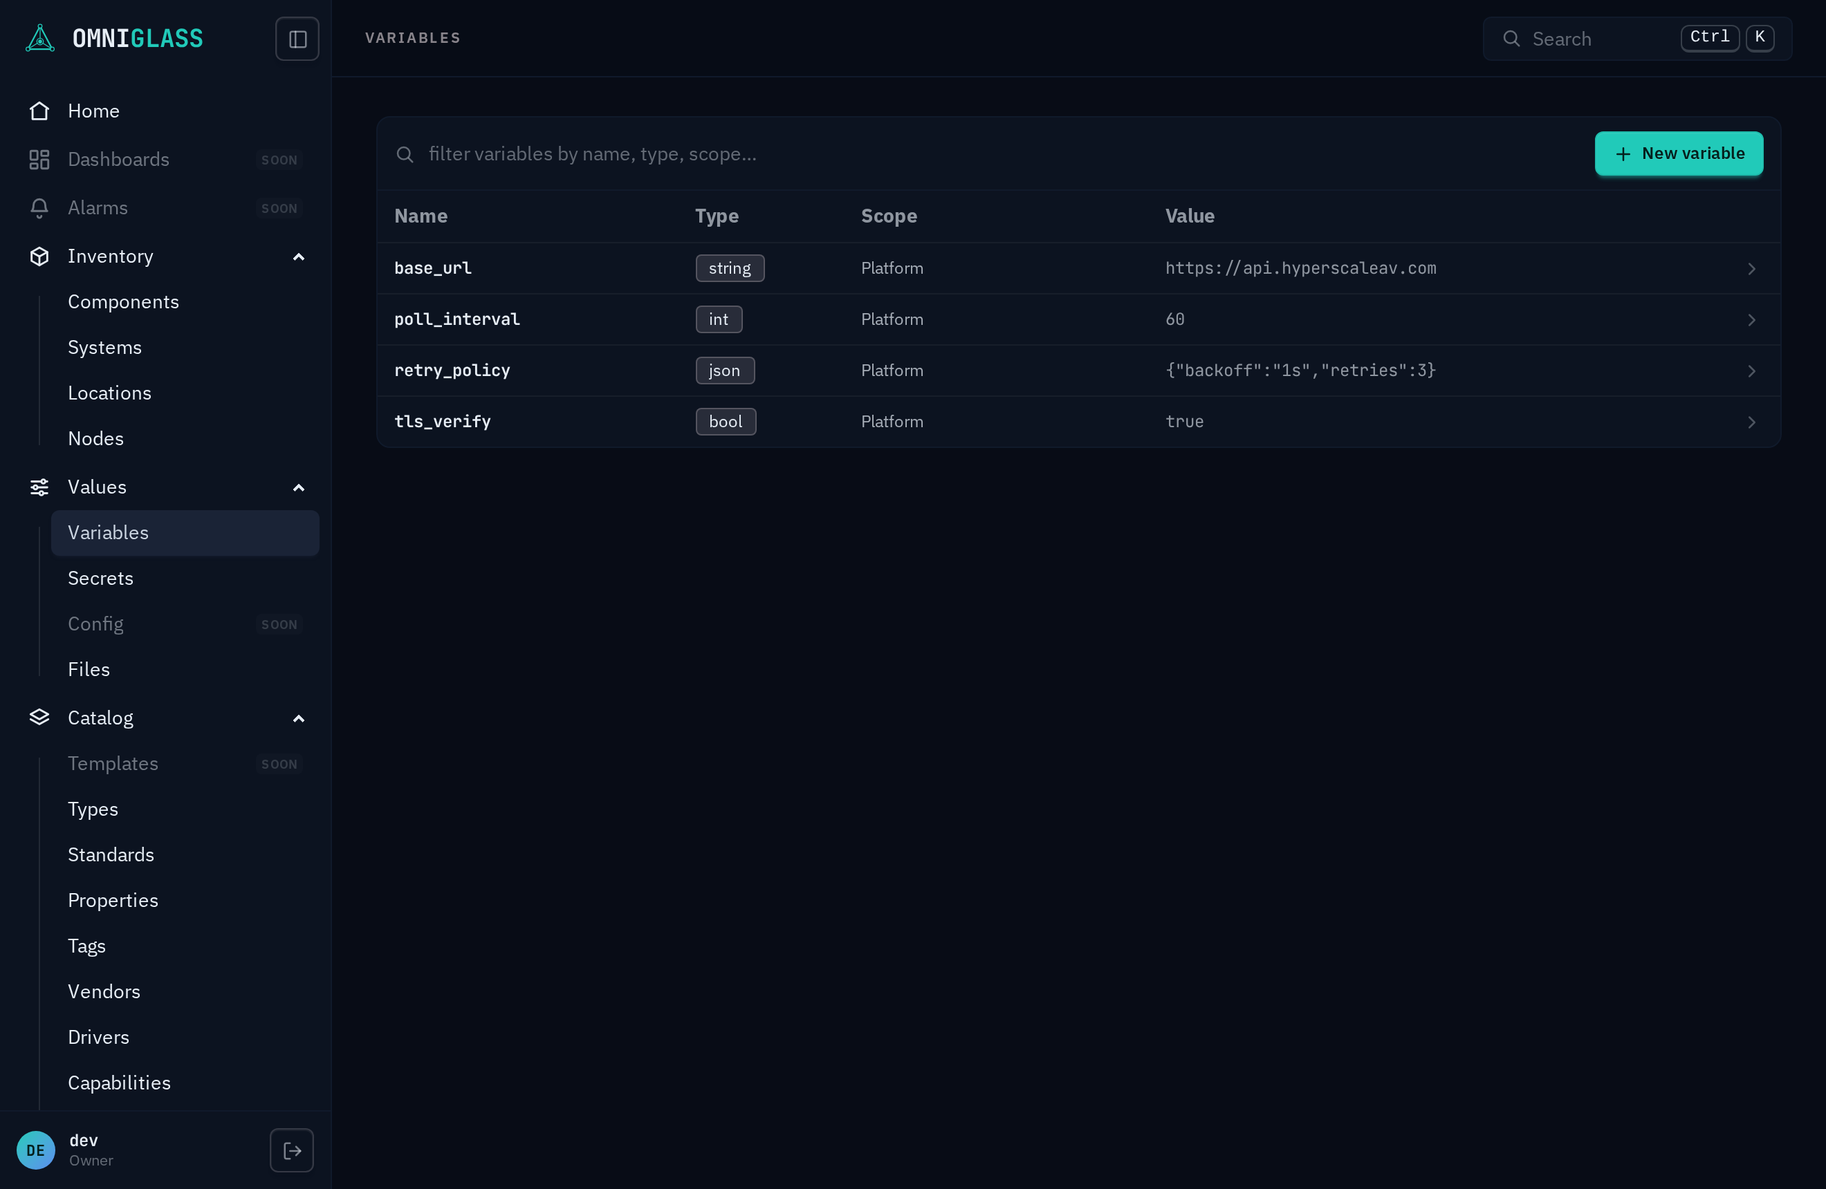Click the sign-out icon beside dev

tap(292, 1150)
